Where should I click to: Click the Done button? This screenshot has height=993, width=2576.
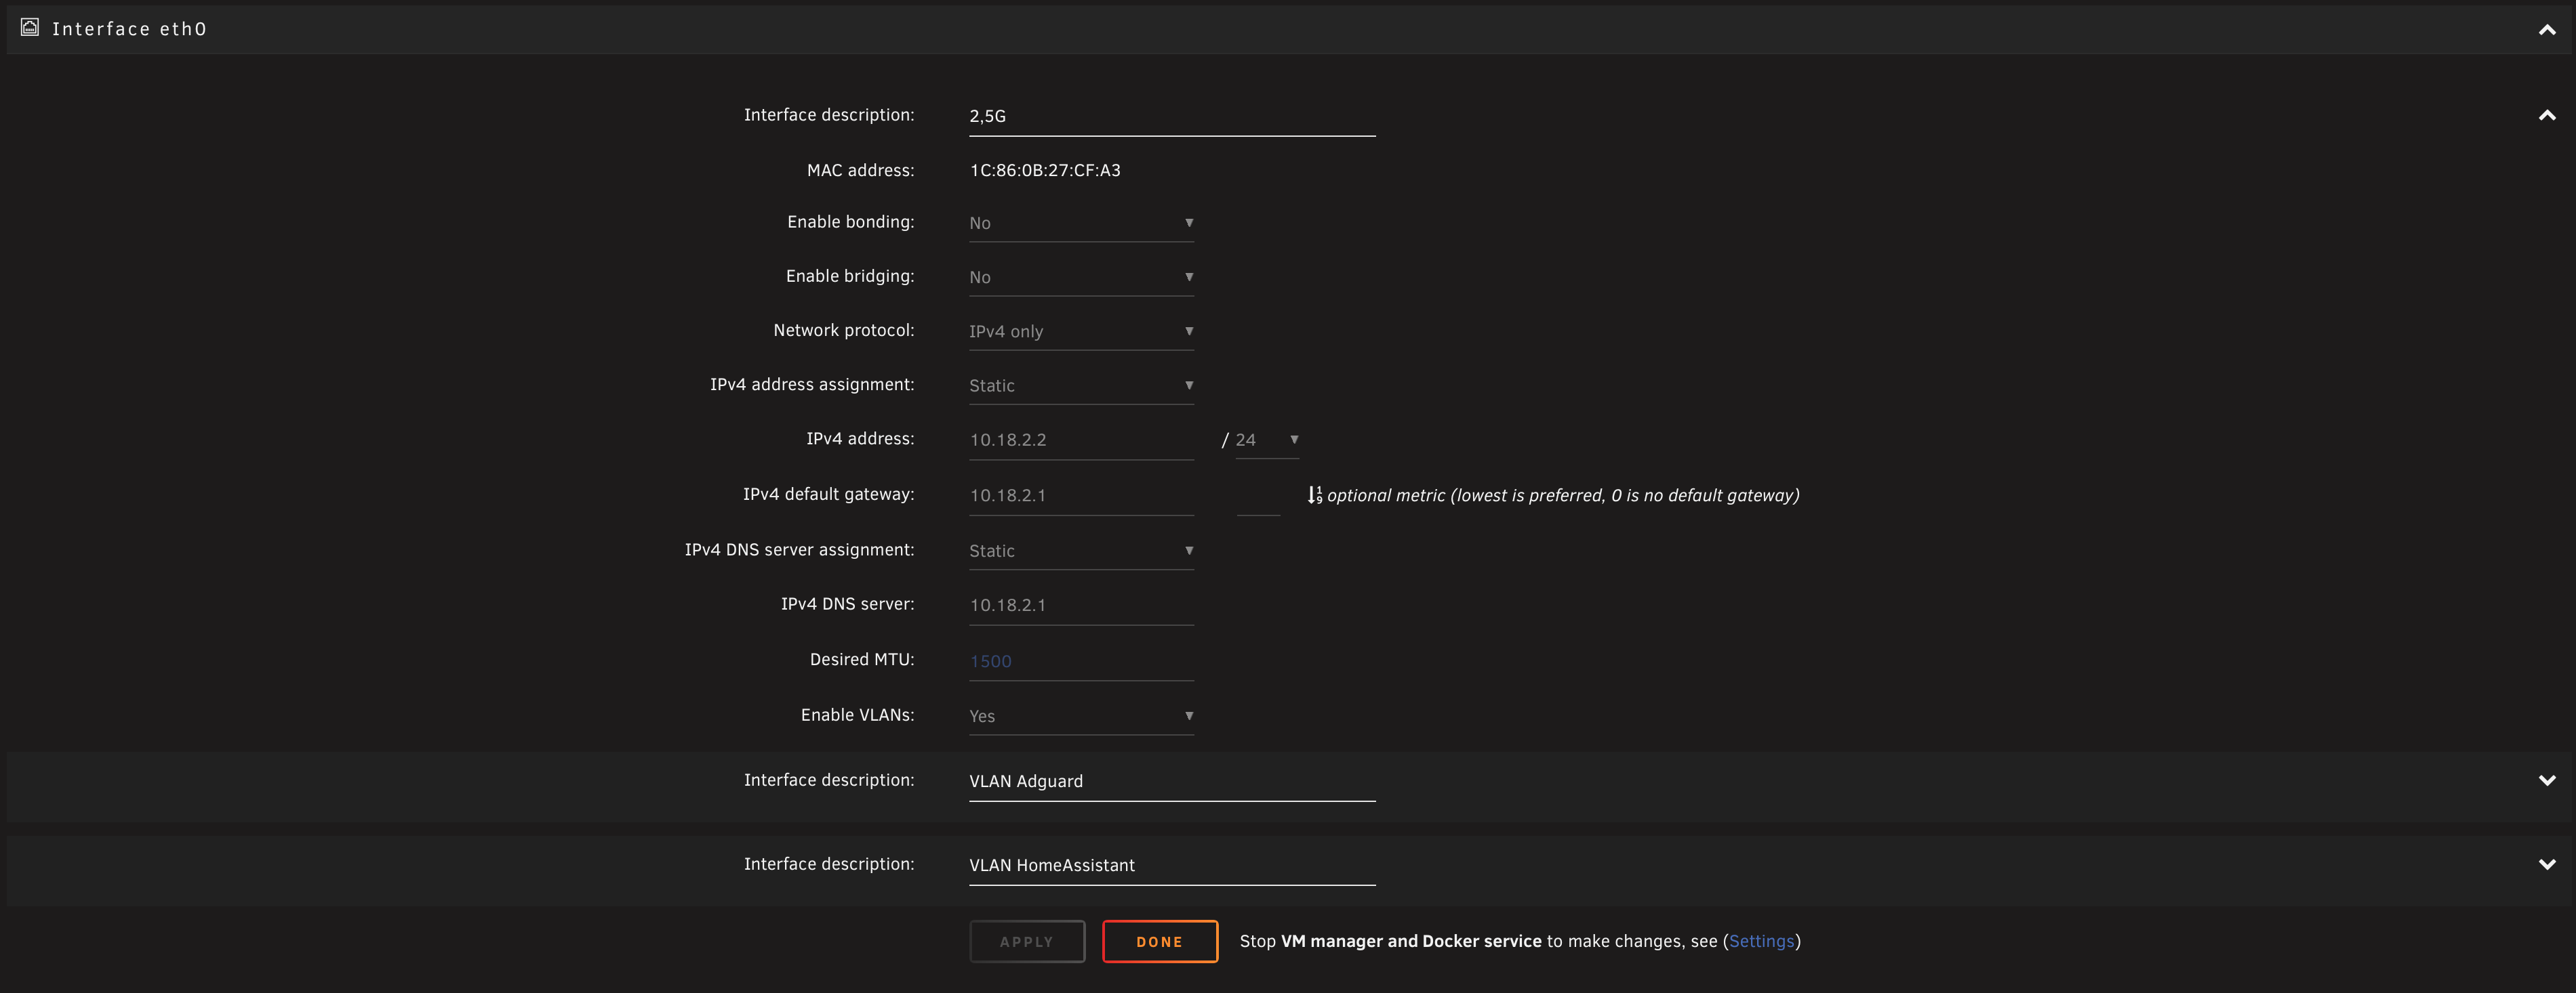(1159, 941)
